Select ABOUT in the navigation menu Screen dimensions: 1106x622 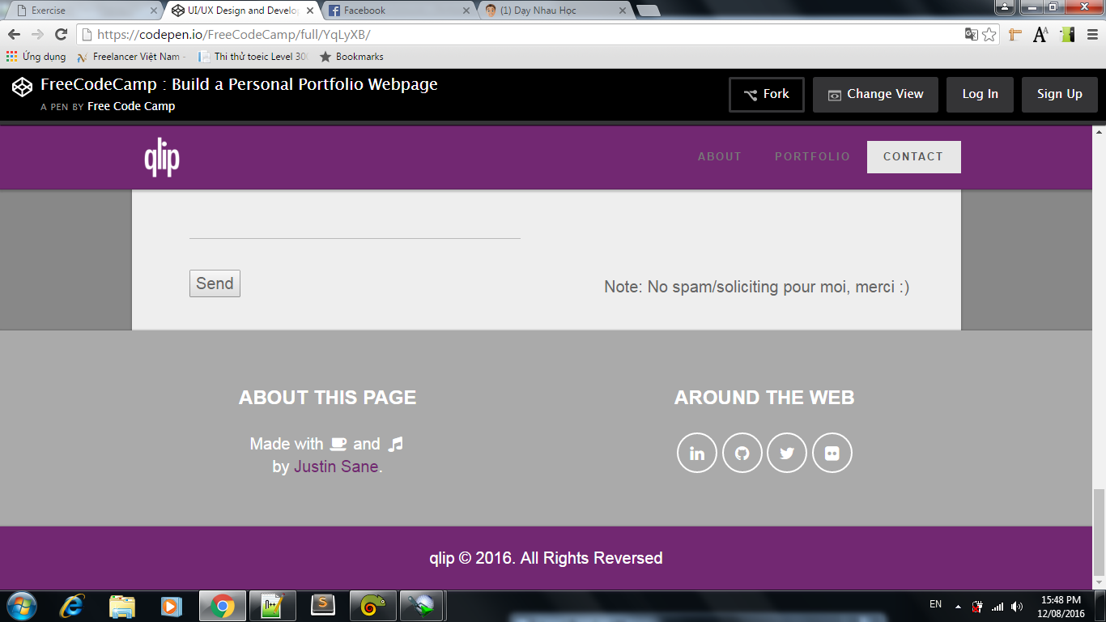tap(719, 157)
